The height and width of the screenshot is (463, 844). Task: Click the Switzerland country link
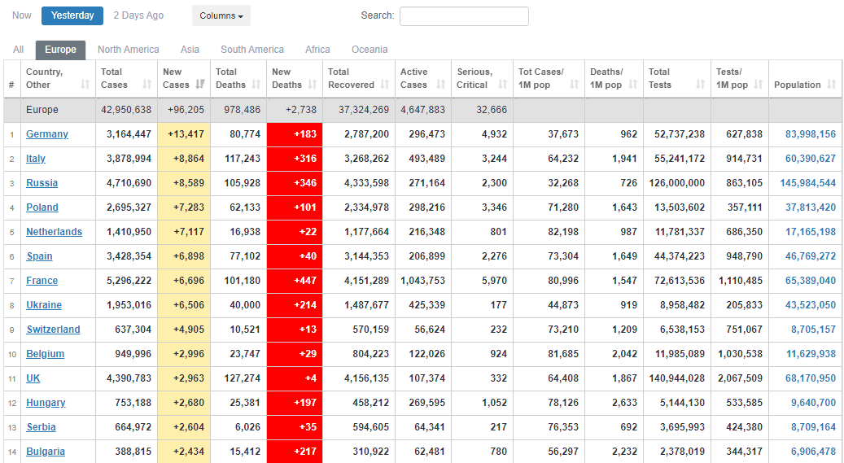click(53, 330)
